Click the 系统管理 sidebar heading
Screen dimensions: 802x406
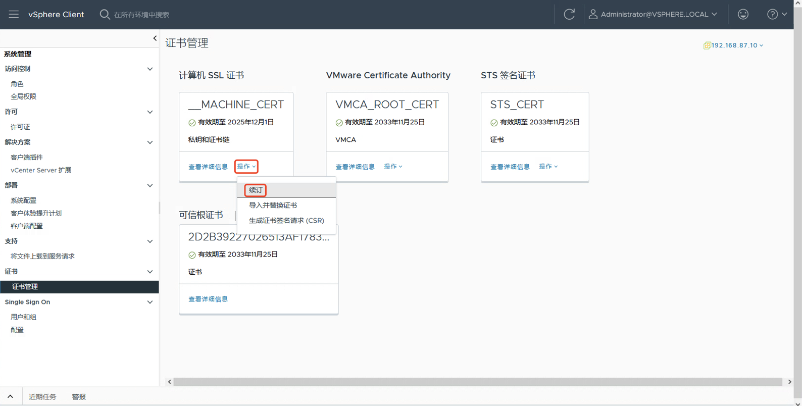click(18, 54)
